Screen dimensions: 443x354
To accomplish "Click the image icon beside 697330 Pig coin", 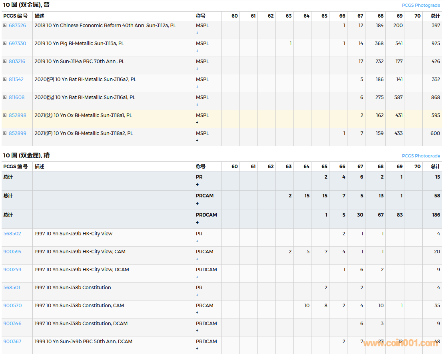I will tap(5, 44).
